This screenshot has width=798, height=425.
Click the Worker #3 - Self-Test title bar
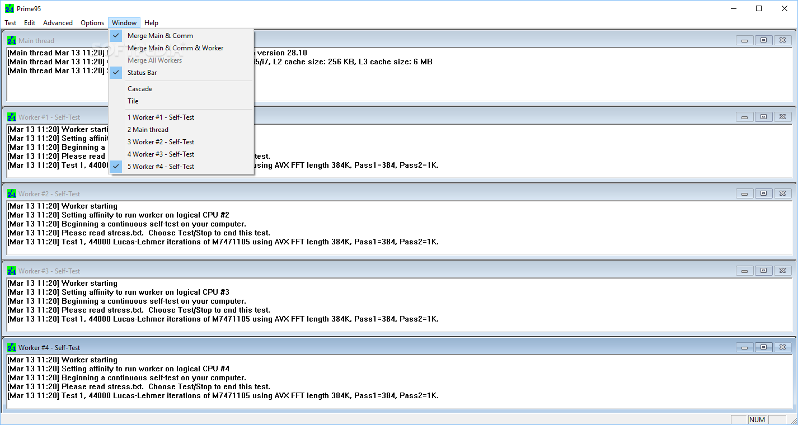[398, 271]
